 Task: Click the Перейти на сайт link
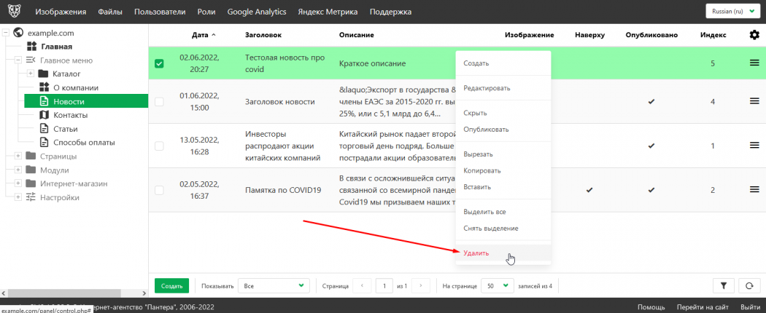(x=703, y=306)
